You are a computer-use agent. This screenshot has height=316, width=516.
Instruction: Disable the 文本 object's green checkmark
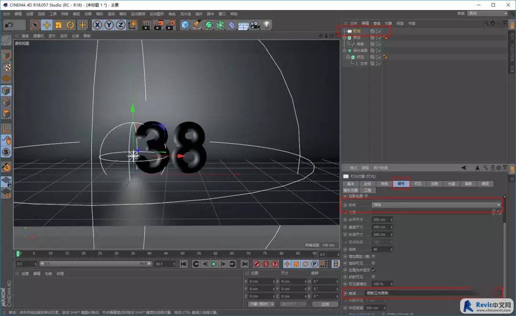[x=380, y=63]
